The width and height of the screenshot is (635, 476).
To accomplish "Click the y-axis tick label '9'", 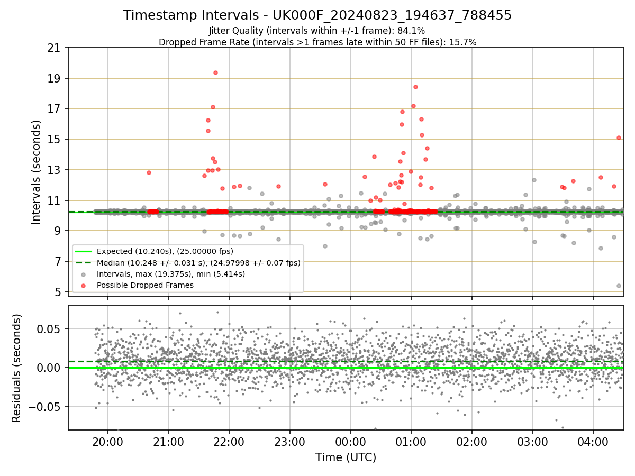I will [x=58, y=231].
